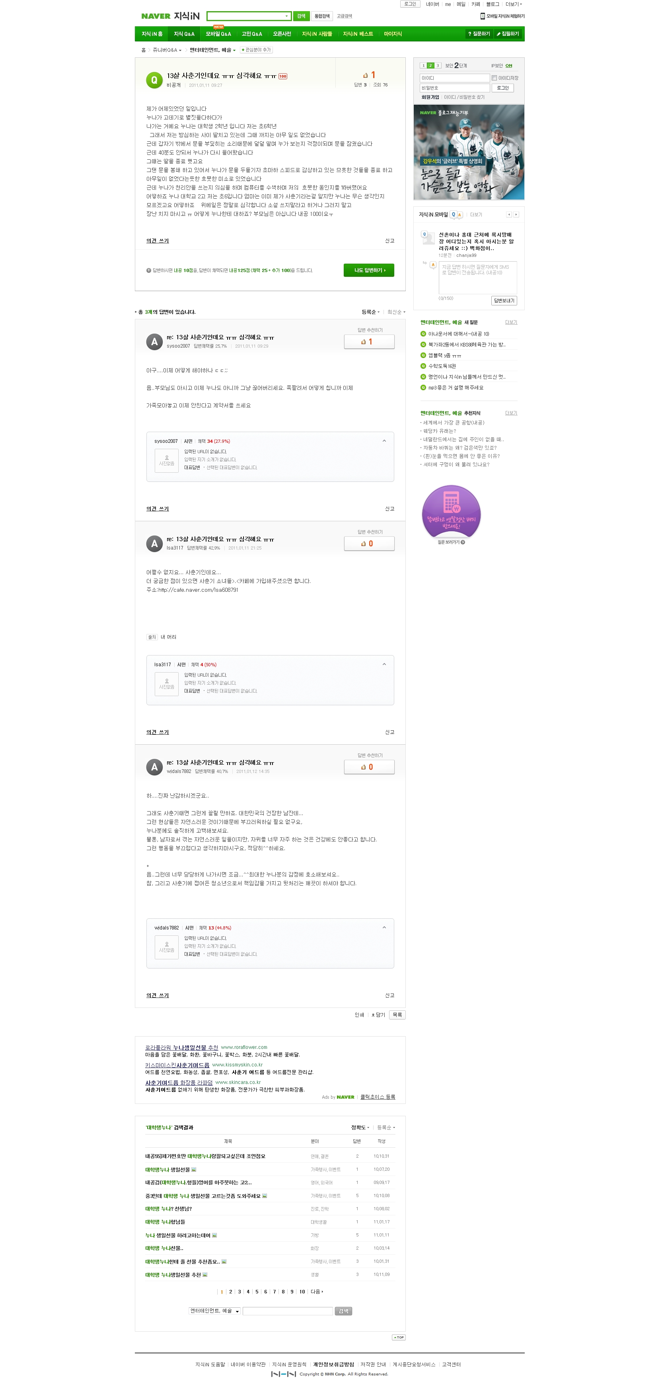Viewport: 660px width, 1389px height.
Task: Click the green 검색 button in the header
Action: click(301, 16)
